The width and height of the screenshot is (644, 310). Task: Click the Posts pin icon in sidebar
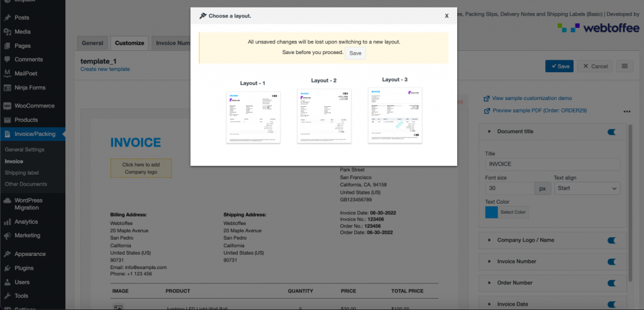[x=7, y=18]
